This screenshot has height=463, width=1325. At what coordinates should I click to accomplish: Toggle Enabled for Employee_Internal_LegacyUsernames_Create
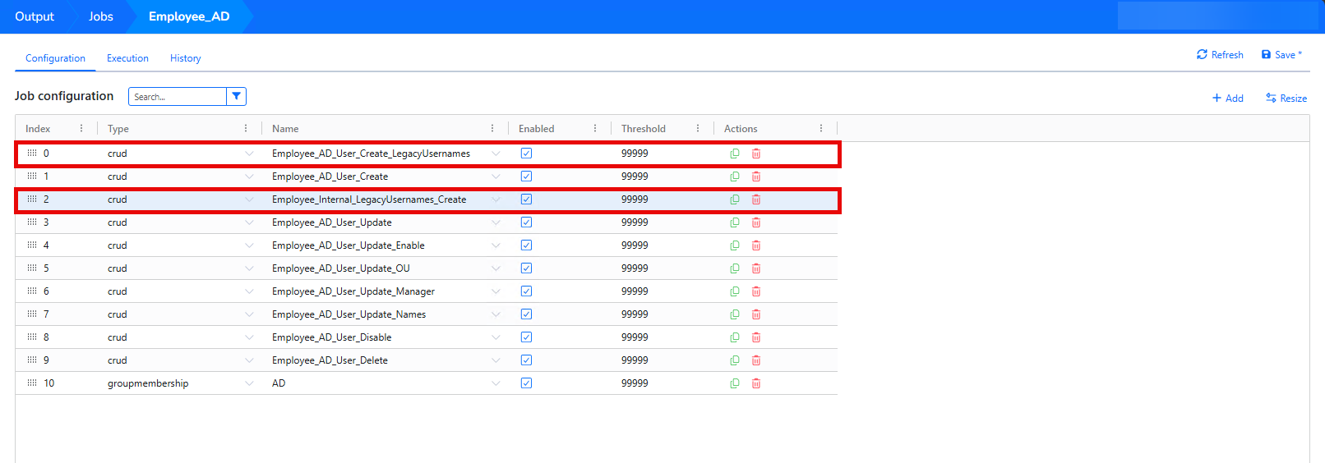tap(526, 199)
